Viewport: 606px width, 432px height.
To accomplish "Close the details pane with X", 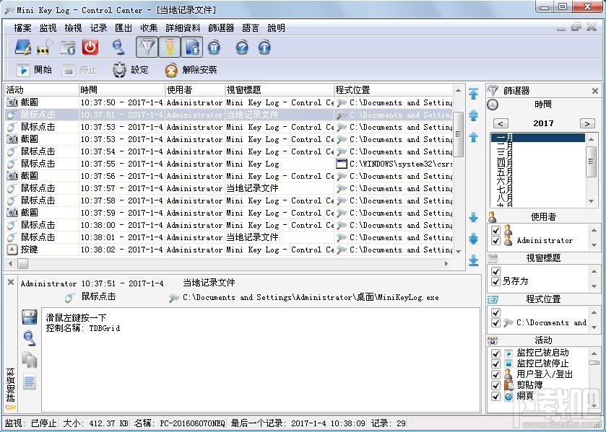I will [x=11, y=282].
